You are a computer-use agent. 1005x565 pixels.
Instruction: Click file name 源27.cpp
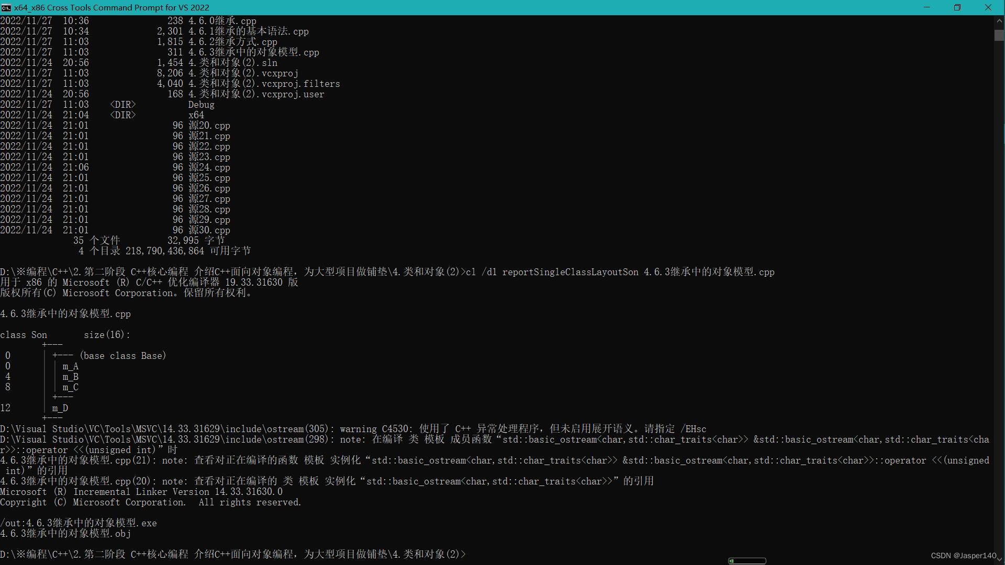click(209, 199)
